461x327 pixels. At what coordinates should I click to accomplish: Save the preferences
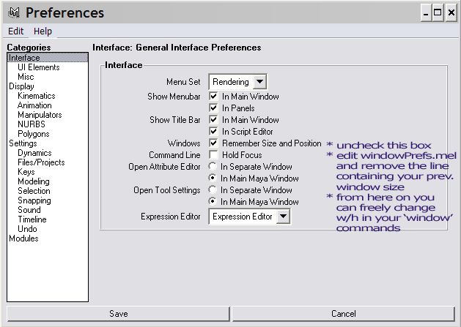point(118,314)
